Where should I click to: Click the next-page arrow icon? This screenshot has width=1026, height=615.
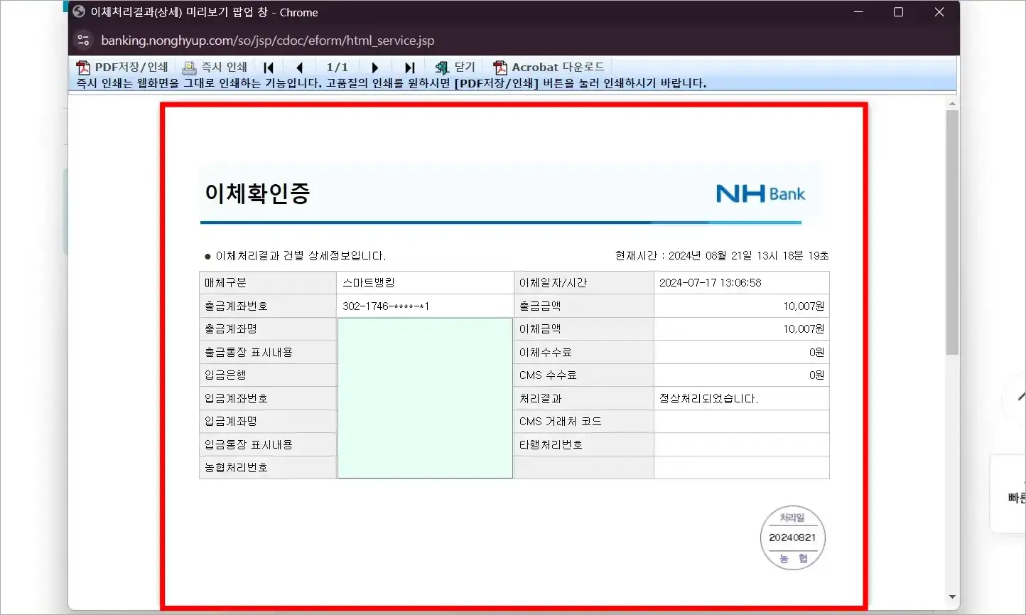click(x=375, y=67)
